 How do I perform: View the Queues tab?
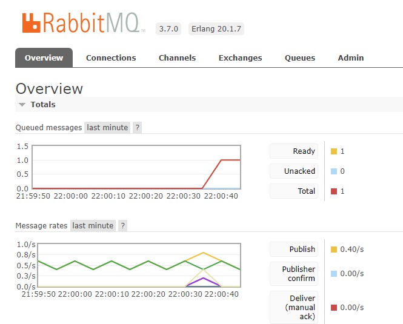tap(300, 58)
